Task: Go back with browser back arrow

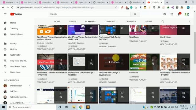Action: (3, 7)
